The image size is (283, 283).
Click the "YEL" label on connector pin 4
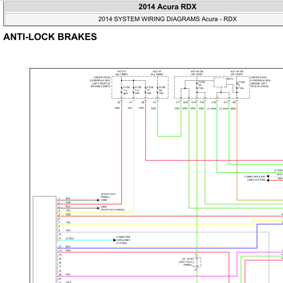coord(68,210)
